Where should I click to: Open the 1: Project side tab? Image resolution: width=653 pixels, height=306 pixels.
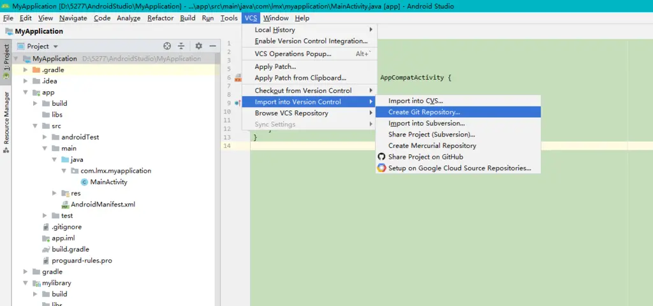(x=6, y=62)
